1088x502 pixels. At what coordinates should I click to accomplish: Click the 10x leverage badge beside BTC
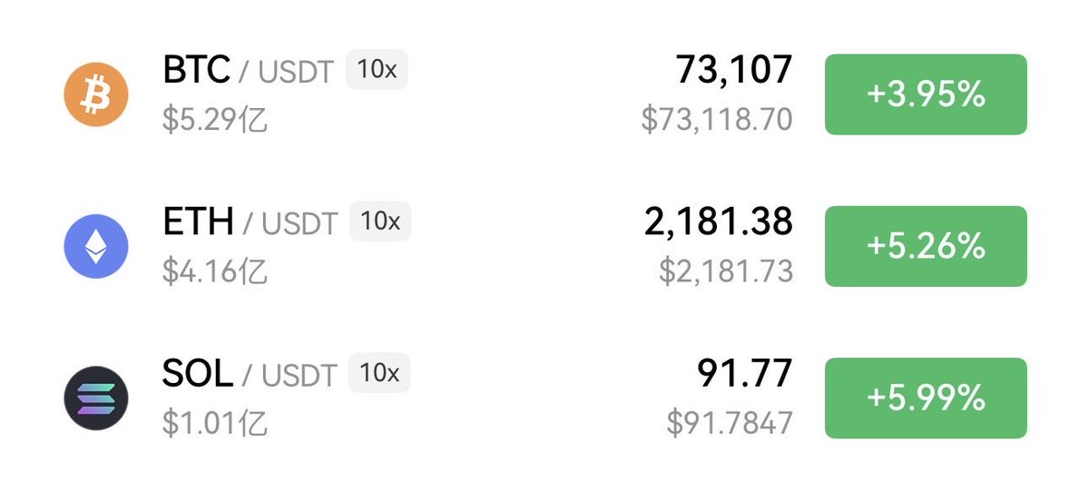click(377, 70)
